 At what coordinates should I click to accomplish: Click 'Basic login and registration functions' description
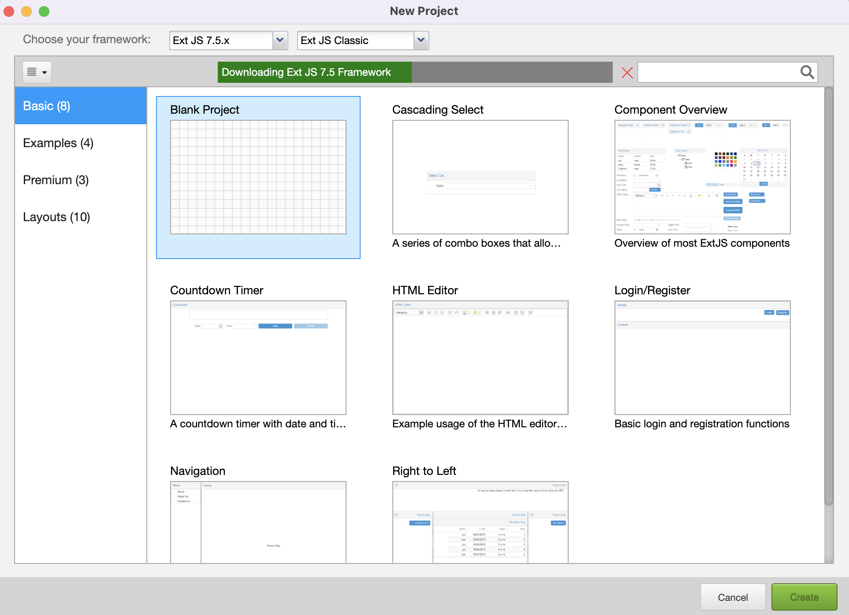pos(702,424)
